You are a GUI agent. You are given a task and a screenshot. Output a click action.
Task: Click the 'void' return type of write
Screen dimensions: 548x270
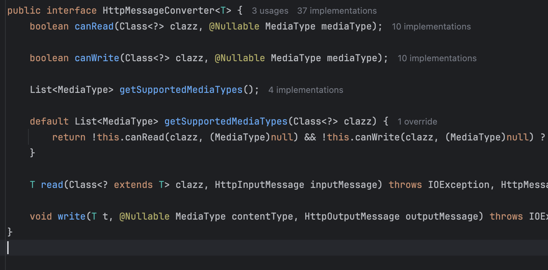41,216
